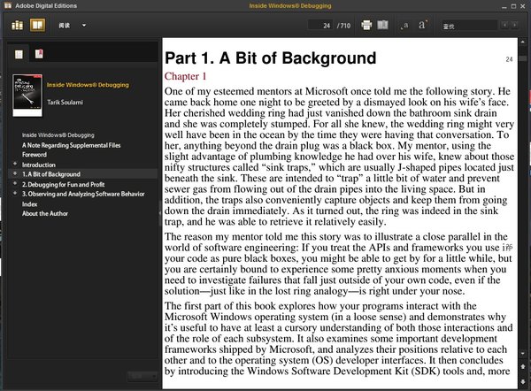The image size is (531, 391).
Task: Go to previous page with up arrow
Action: pos(522,366)
